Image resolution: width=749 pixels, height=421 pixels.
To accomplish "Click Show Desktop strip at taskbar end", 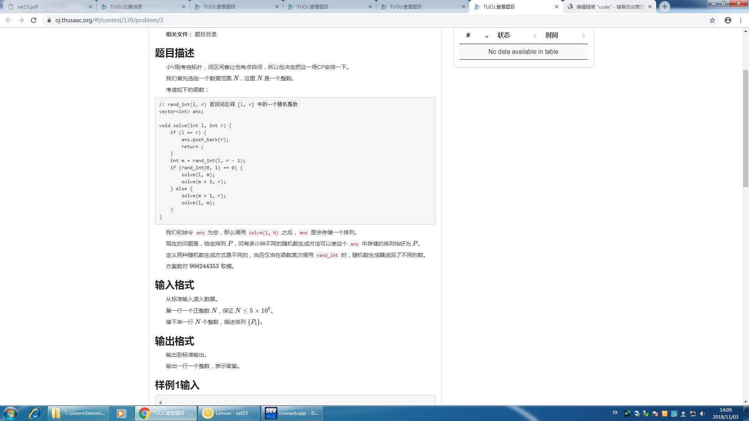I will click(746, 413).
